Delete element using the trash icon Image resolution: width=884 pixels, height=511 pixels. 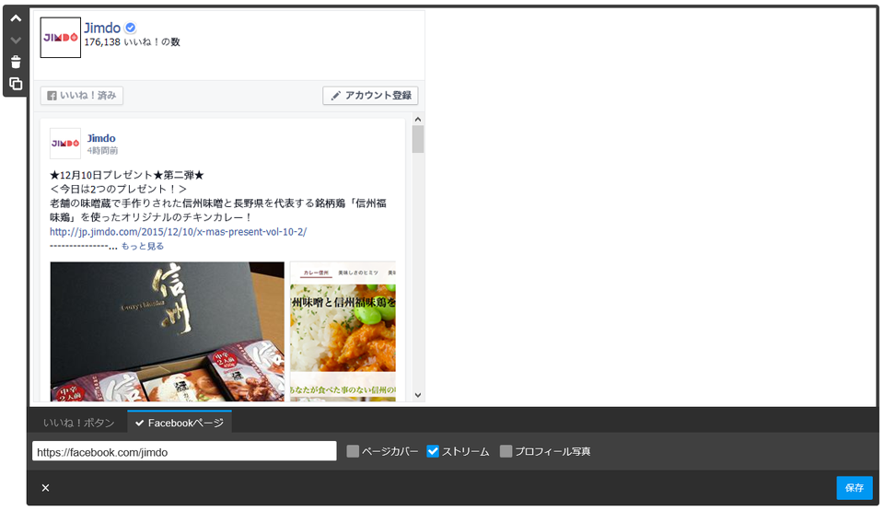coord(16,62)
